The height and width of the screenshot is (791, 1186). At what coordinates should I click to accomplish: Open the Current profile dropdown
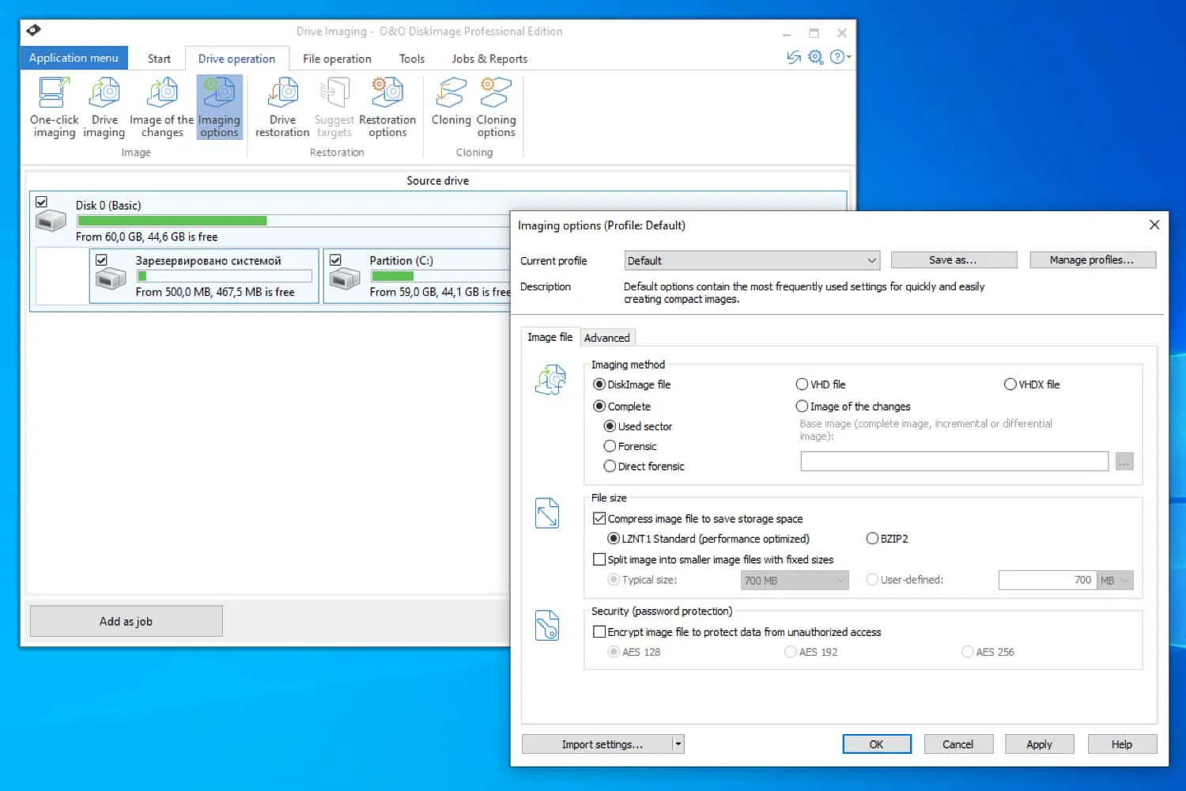click(x=751, y=260)
